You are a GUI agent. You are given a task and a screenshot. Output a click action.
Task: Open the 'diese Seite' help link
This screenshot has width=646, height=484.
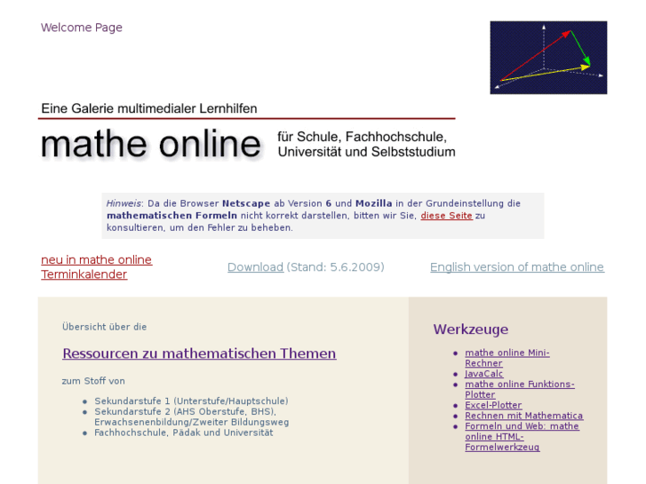tap(447, 216)
